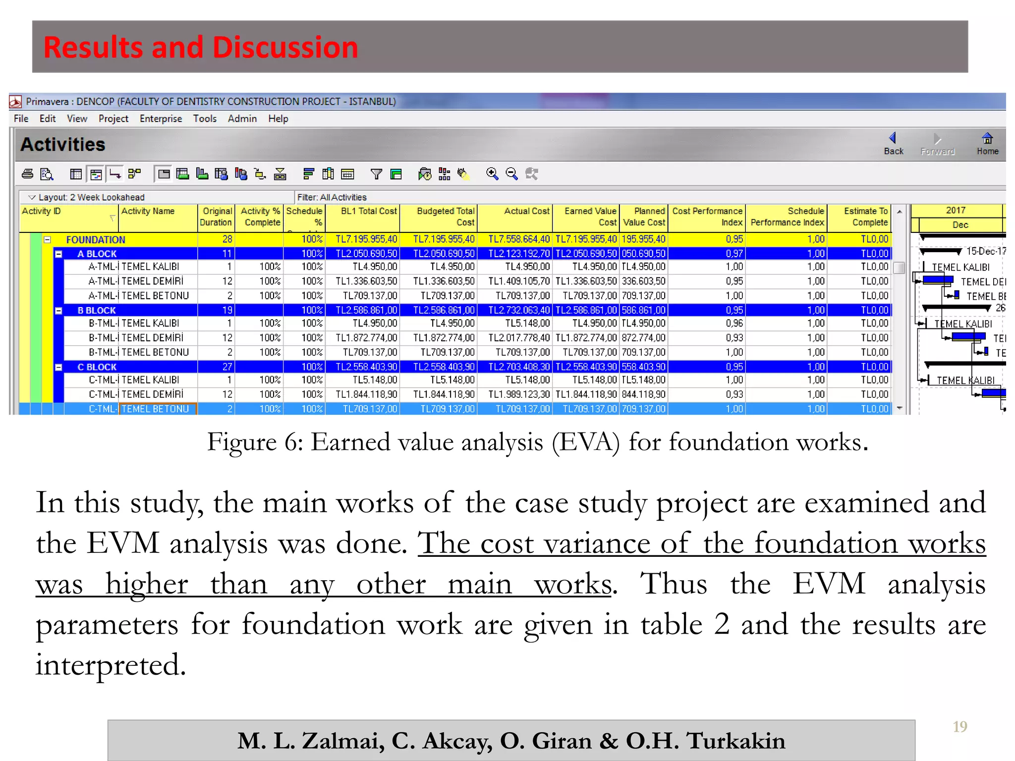Open the View menu
The height and width of the screenshot is (761, 1015).
77,119
